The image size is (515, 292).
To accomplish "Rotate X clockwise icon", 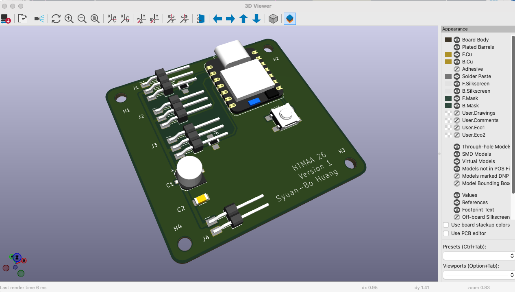I will coord(112,19).
